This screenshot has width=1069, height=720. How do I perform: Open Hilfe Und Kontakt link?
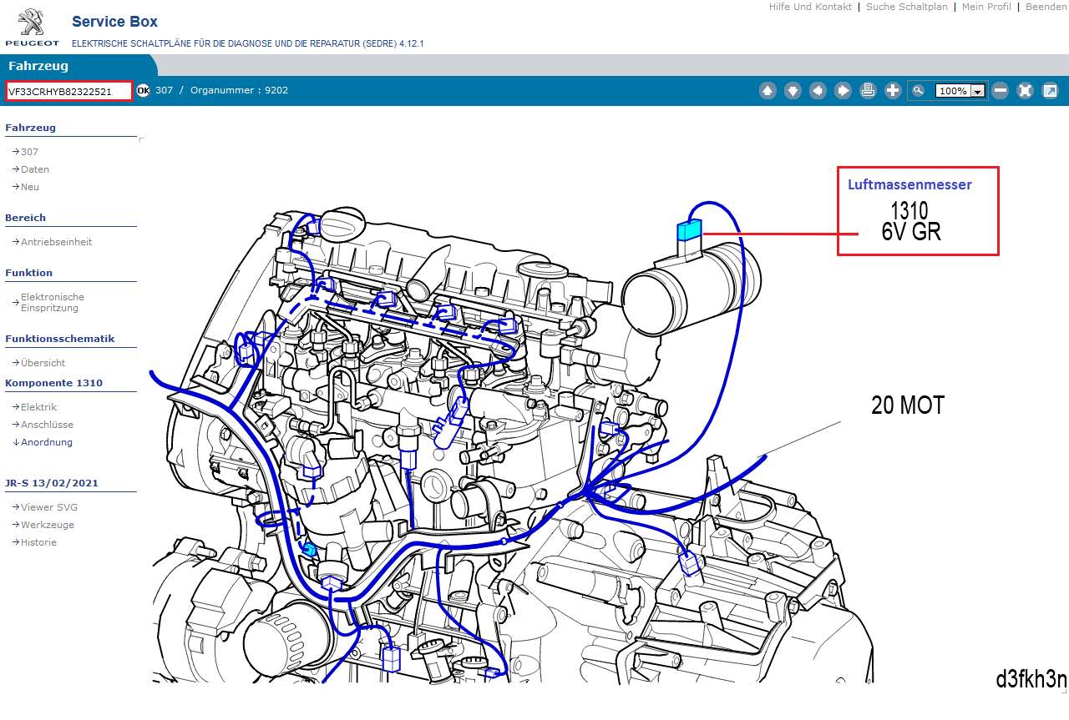[x=810, y=7]
